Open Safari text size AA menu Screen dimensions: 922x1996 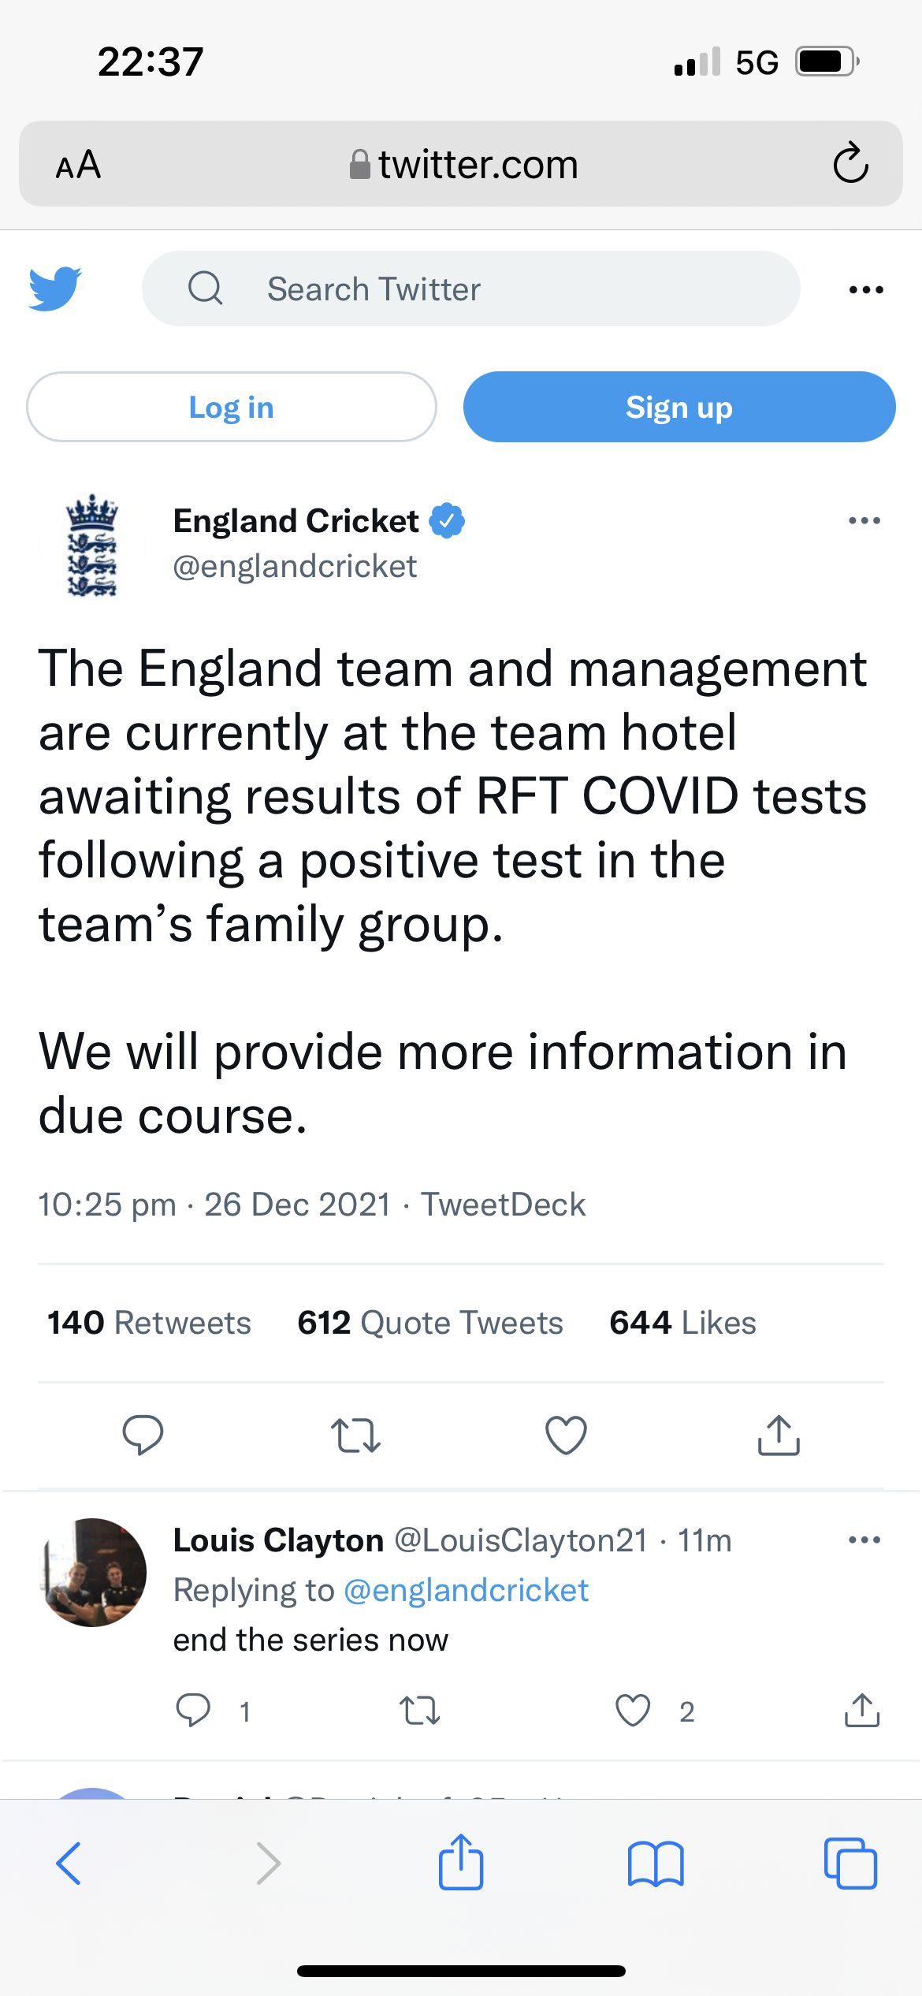pyautogui.click(x=78, y=165)
